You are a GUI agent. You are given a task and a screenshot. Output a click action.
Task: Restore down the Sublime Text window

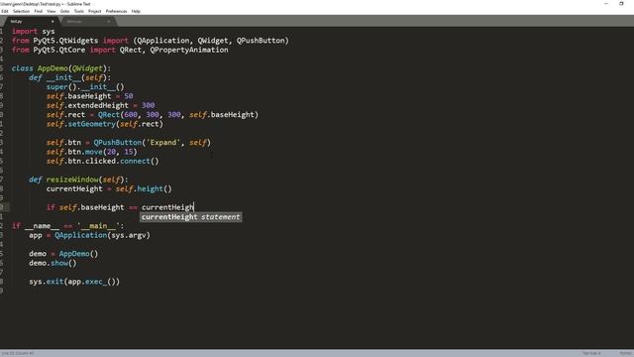coord(621,4)
